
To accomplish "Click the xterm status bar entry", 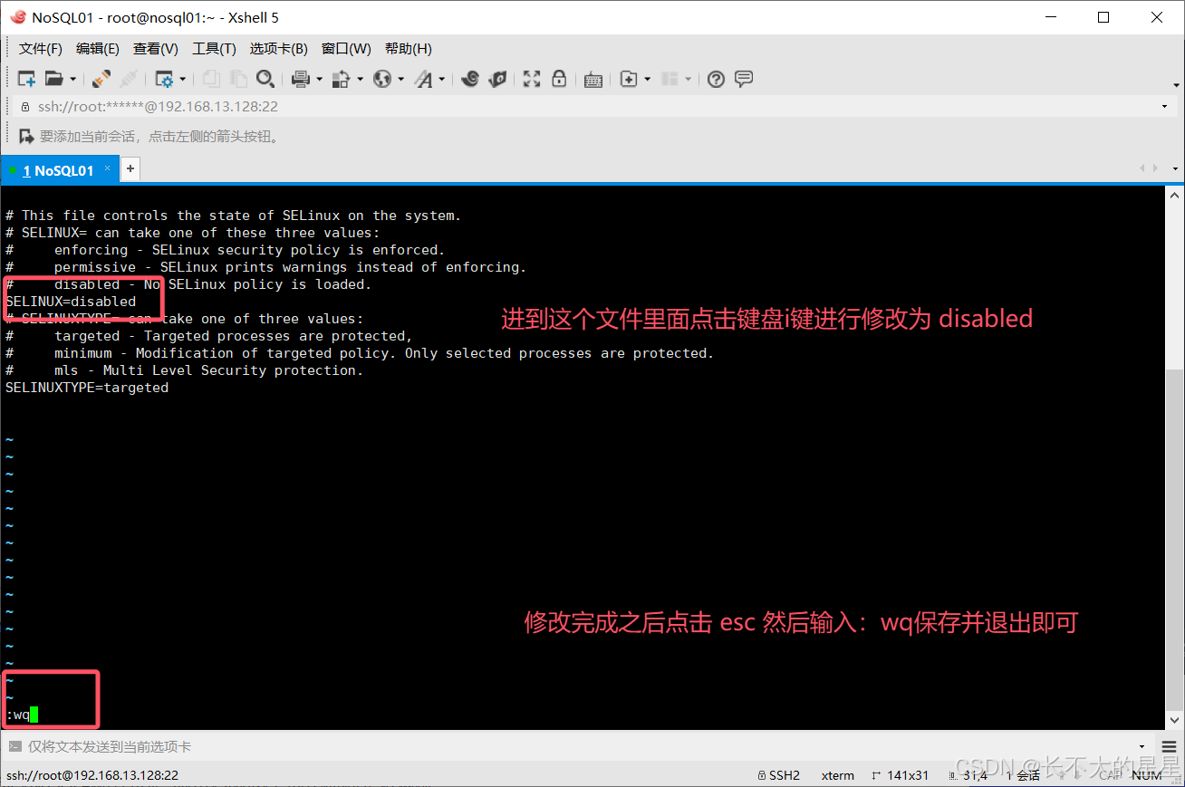I will (x=837, y=775).
